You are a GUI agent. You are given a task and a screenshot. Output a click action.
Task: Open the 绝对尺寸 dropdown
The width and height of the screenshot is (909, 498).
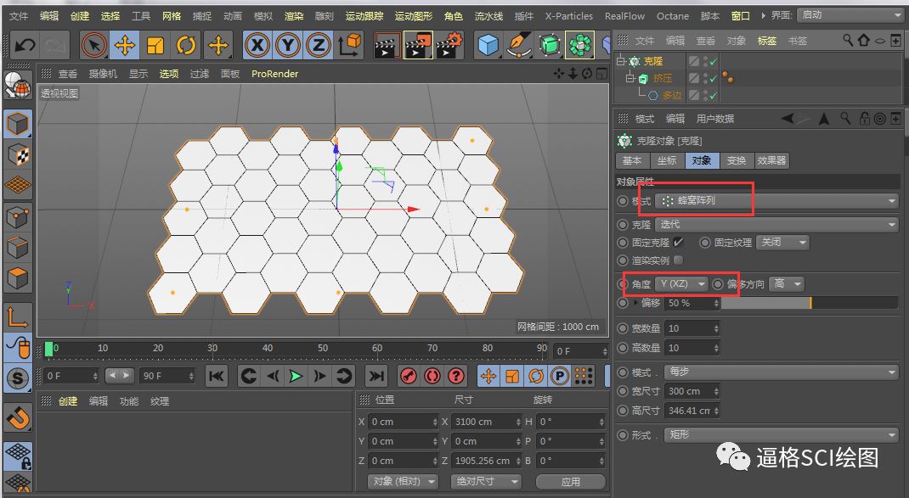pos(486,481)
